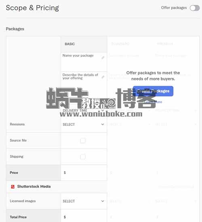The height and width of the screenshot is (222, 202).
Task: Open the Revisions SELECT dropdown
Action: coord(84,124)
